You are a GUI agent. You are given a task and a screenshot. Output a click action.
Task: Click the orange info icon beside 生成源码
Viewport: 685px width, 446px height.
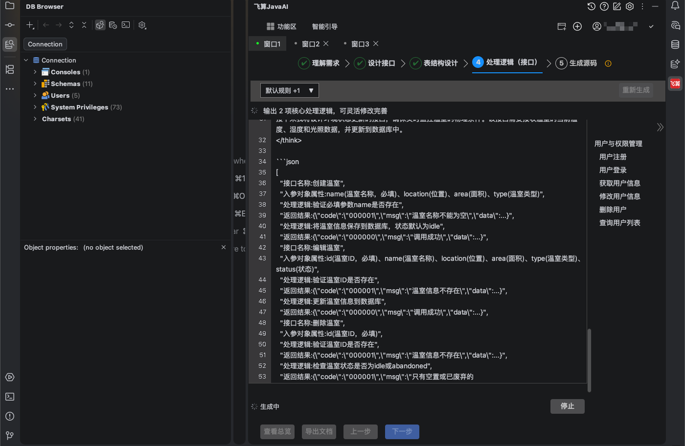click(x=608, y=63)
